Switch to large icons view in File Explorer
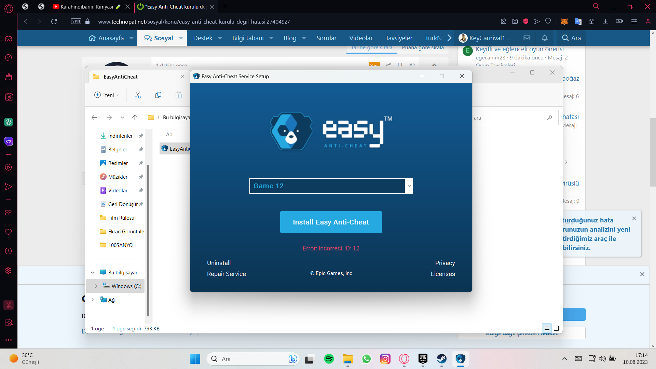This screenshot has width=656, height=369. [x=556, y=328]
